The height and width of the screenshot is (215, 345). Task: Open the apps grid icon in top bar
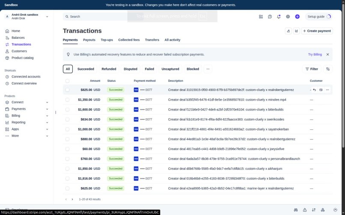[x=261, y=17]
